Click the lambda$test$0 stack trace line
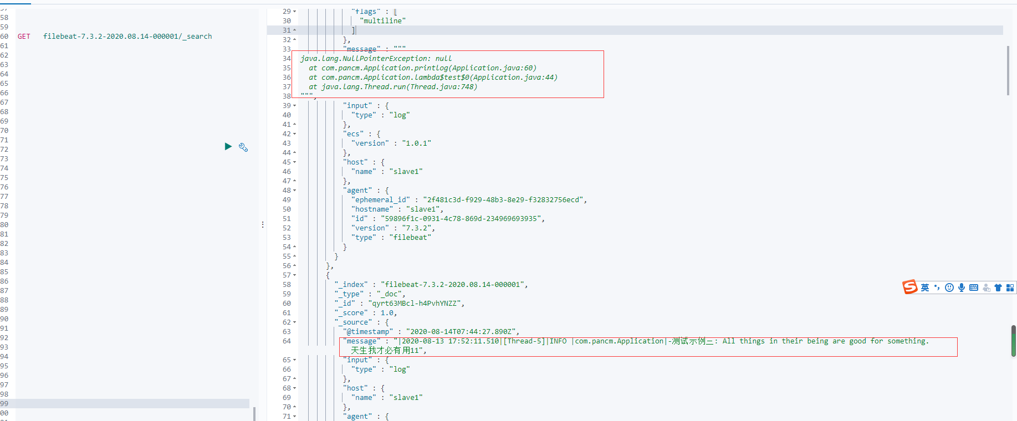1017x421 pixels. pyautogui.click(x=433, y=77)
